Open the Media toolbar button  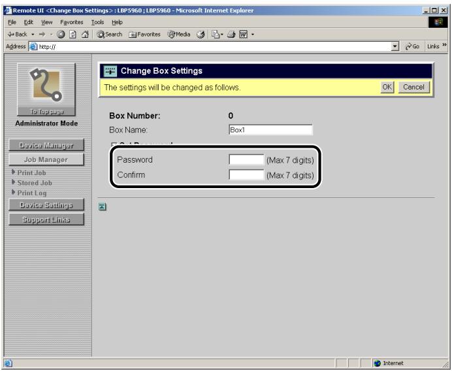(x=179, y=35)
